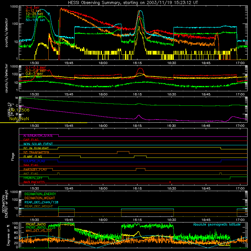Select the GAP_FLAG label
This screenshot has height=251, width=251.
click(31, 140)
